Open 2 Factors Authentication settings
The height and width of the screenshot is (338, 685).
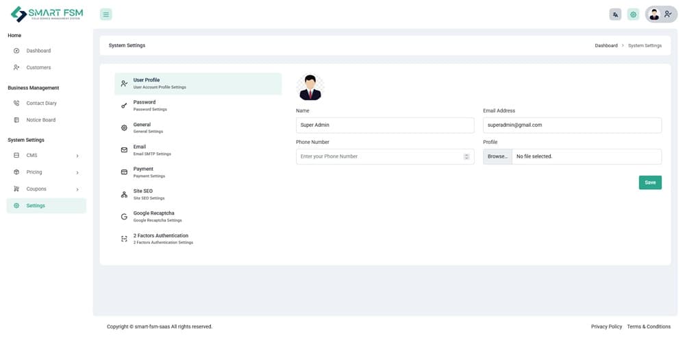click(162, 239)
